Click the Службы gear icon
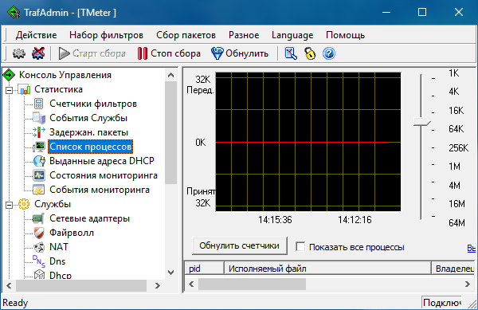Image resolution: width=478 pixels, height=310 pixels. coord(24,204)
